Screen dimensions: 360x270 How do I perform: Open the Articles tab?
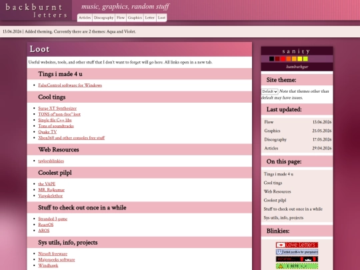[85, 18]
